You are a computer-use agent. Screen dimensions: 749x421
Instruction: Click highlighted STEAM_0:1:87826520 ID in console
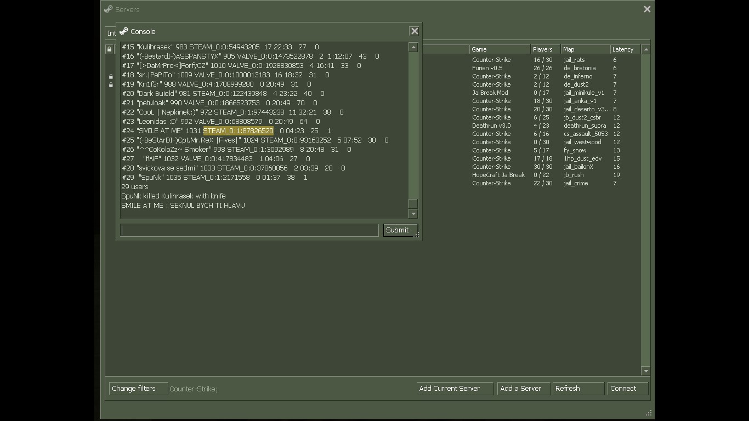click(x=238, y=131)
